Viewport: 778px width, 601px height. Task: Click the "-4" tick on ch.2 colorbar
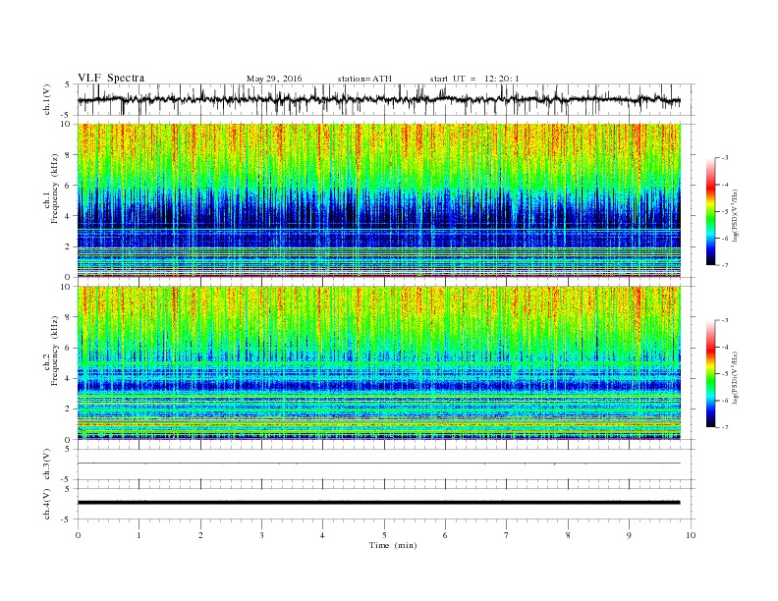pyautogui.click(x=724, y=347)
